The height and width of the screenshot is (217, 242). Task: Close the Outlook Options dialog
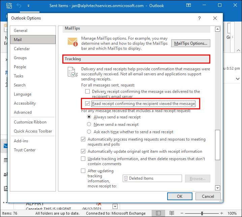[x=215, y=18]
